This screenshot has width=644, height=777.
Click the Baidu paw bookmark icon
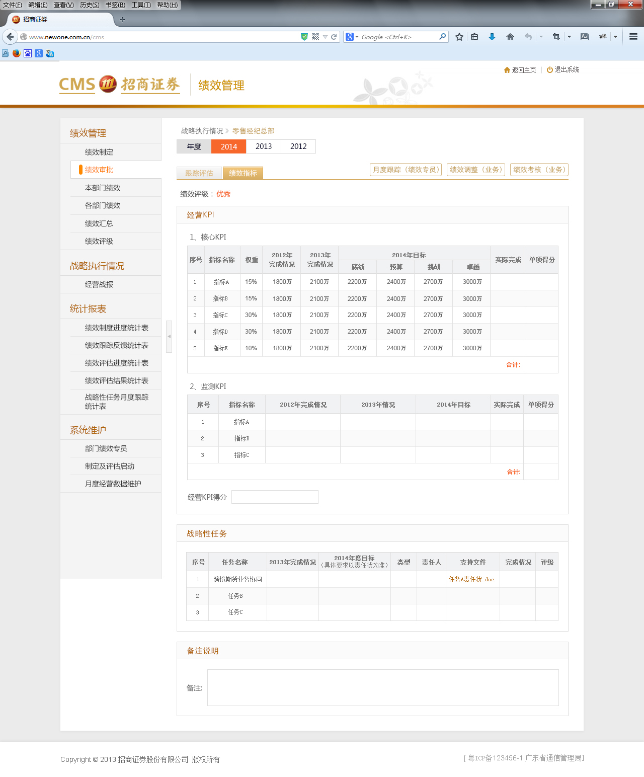coord(27,53)
